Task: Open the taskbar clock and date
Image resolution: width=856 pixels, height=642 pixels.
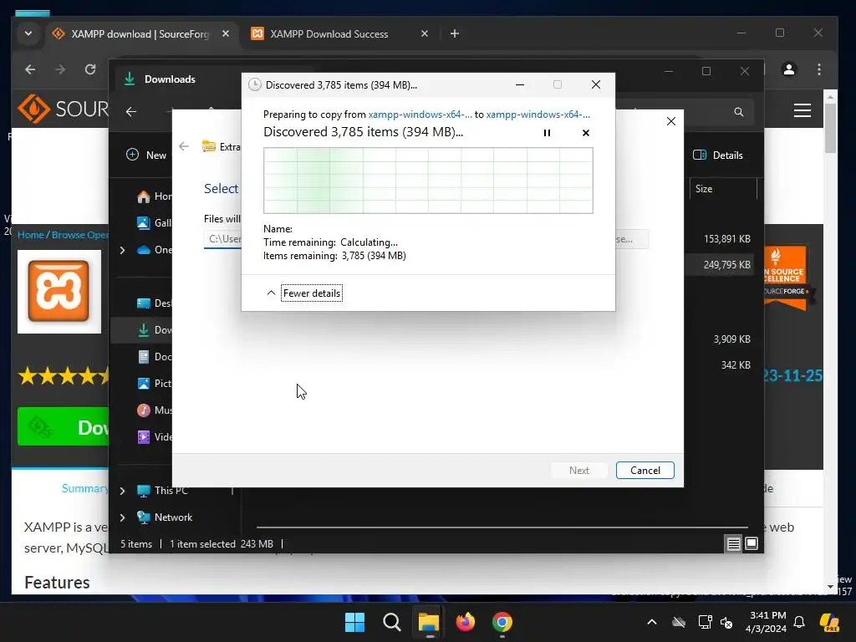Action: coord(767,622)
